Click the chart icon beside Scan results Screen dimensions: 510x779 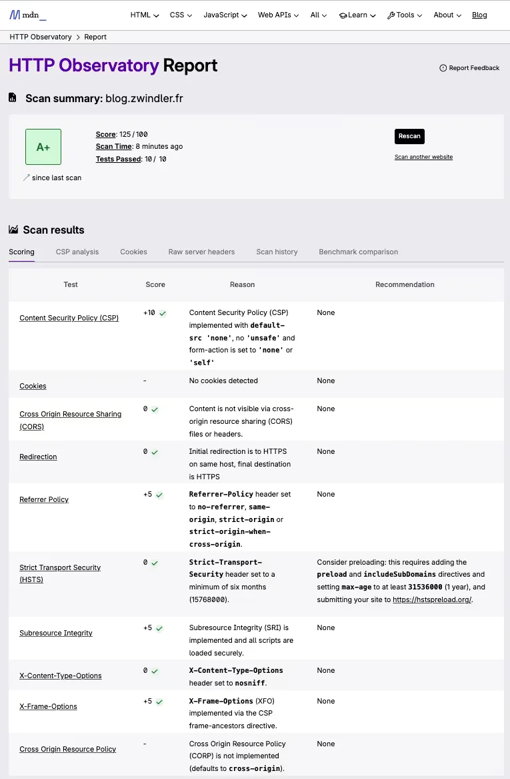pyautogui.click(x=13, y=230)
